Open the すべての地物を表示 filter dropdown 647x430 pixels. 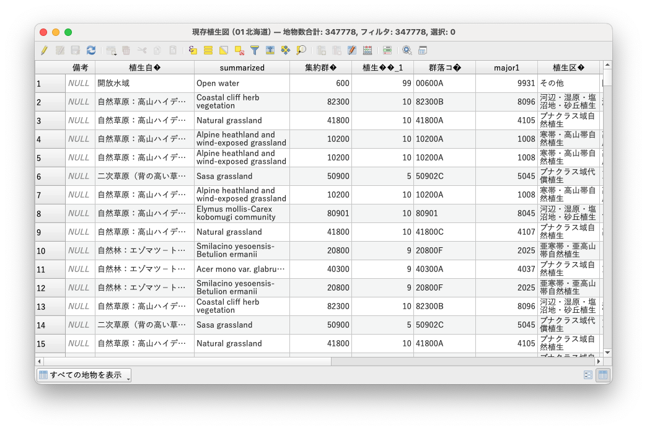point(83,374)
